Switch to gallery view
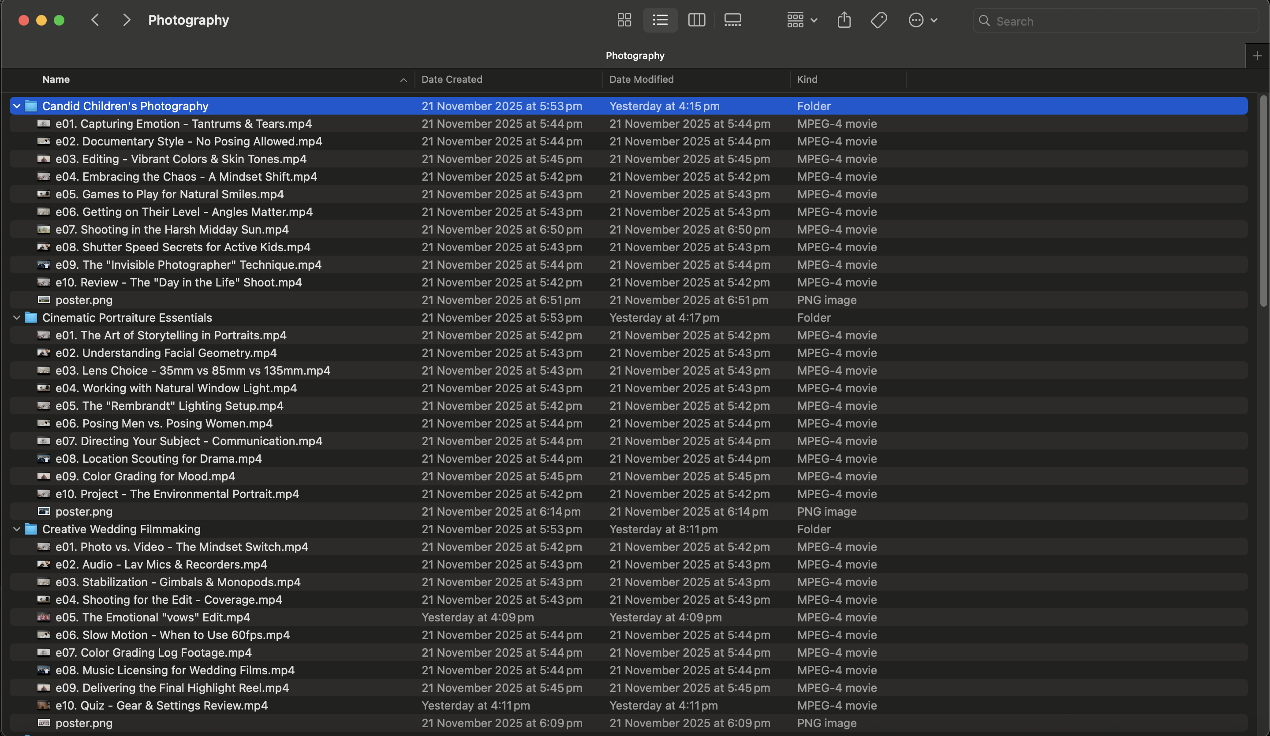The height and width of the screenshot is (736, 1270). tap(732, 20)
